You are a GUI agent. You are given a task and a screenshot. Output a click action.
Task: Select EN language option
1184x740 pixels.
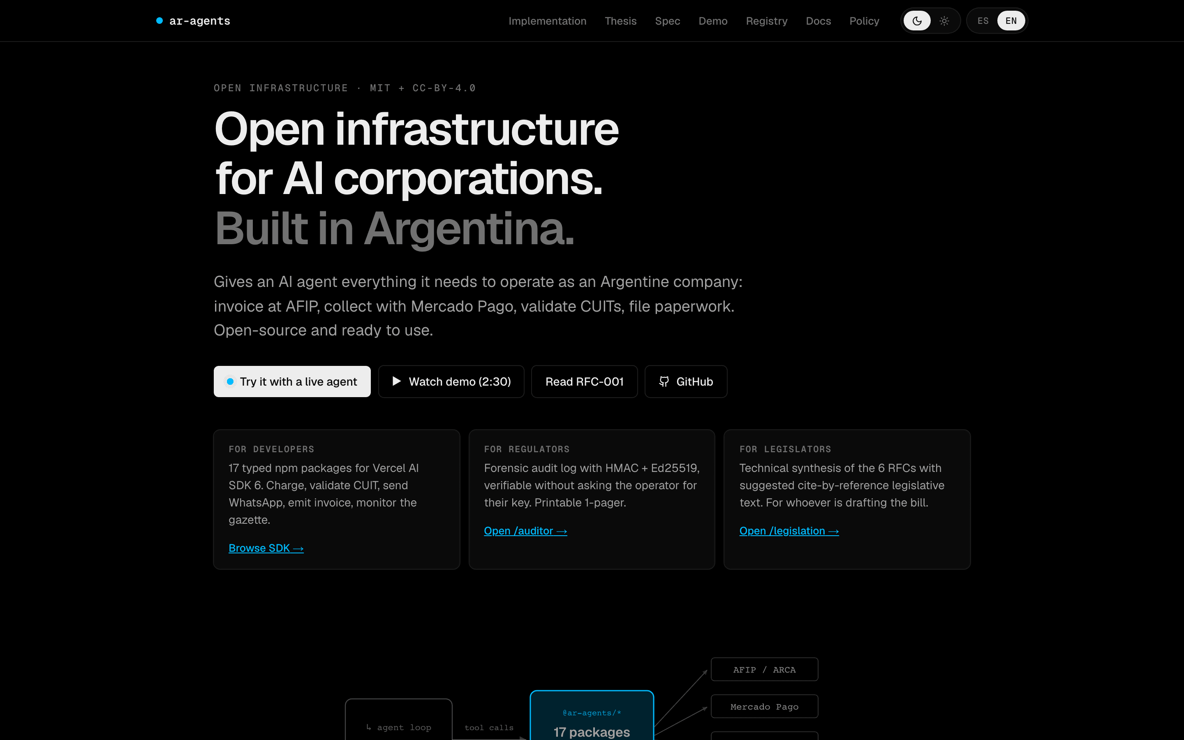[x=1011, y=21]
